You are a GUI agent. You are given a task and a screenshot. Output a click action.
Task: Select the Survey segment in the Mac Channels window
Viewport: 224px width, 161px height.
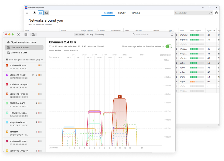[90, 35]
